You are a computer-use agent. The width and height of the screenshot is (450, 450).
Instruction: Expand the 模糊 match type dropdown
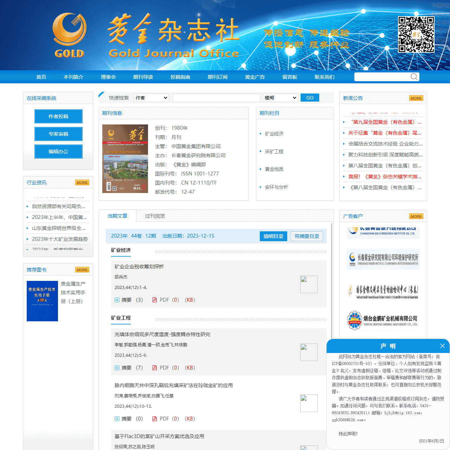point(281,98)
